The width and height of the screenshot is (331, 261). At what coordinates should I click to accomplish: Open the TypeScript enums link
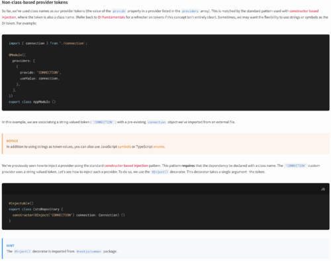coord(159,146)
